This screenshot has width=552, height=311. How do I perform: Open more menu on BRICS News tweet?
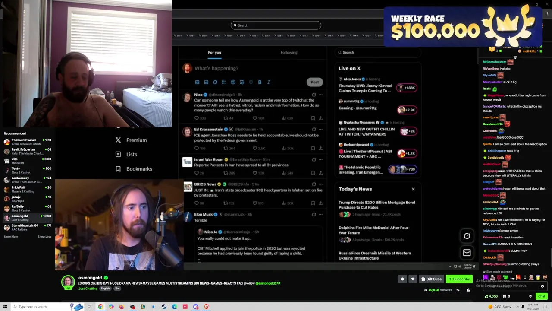coord(320,184)
